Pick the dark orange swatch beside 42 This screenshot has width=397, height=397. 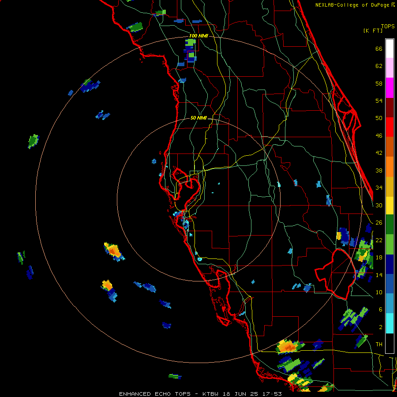tap(390, 147)
